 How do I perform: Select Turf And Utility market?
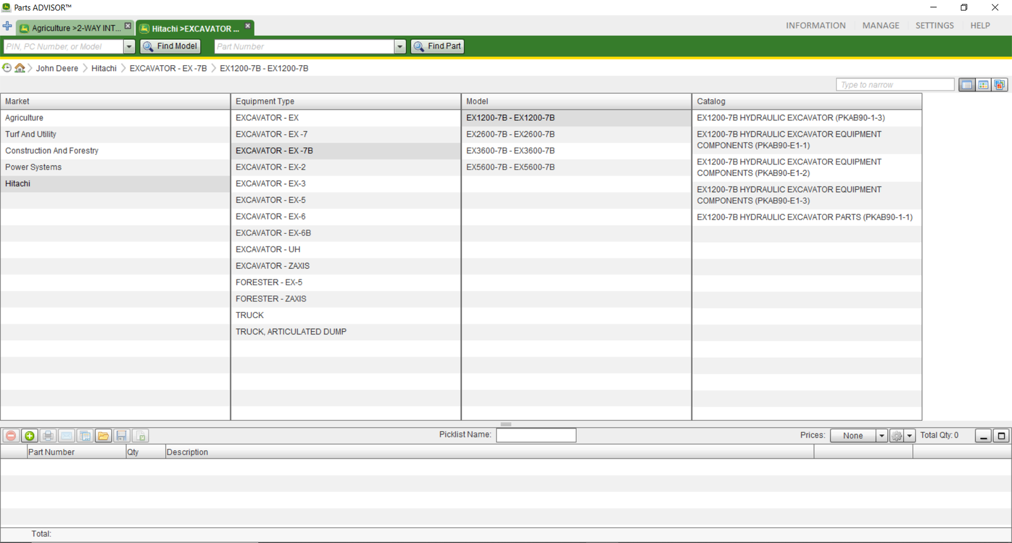point(115,134)
